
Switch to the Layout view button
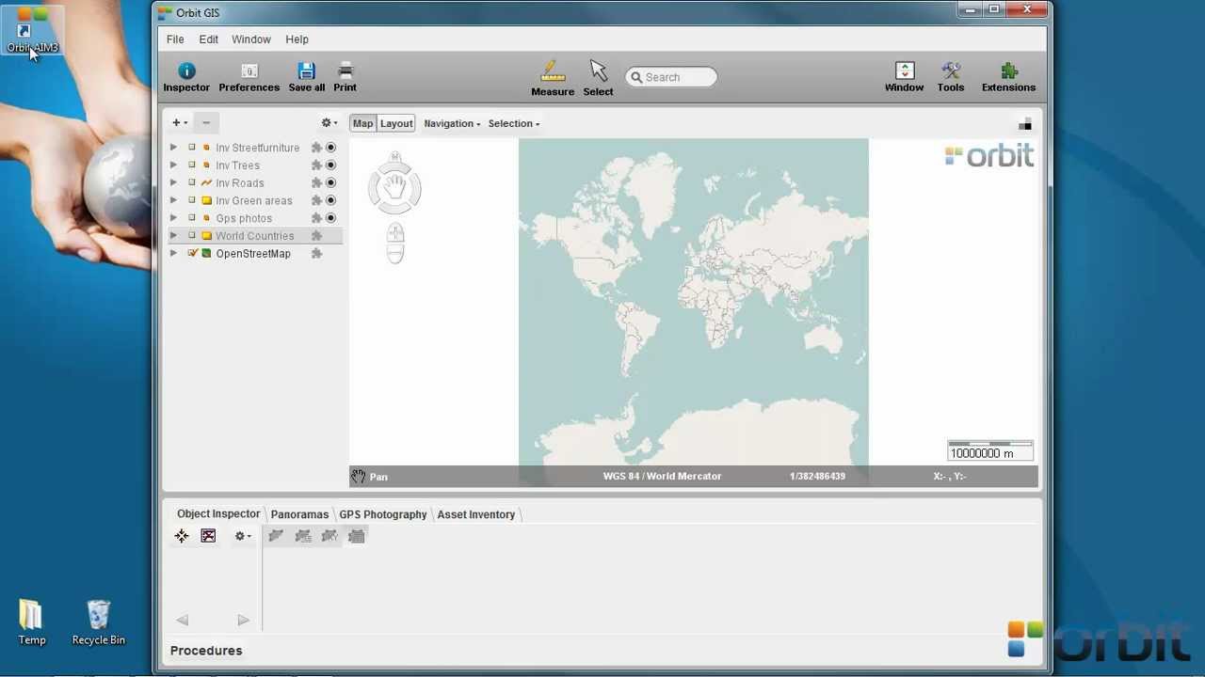[396, 124]
